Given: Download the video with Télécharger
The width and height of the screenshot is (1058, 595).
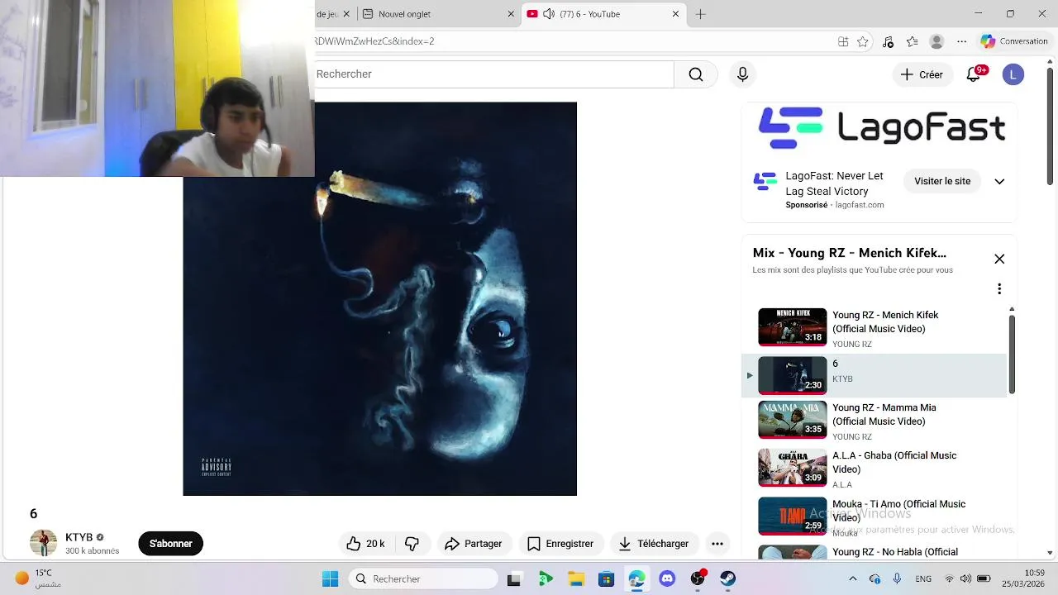Looking at the screenshot, I should click(654, 544).
